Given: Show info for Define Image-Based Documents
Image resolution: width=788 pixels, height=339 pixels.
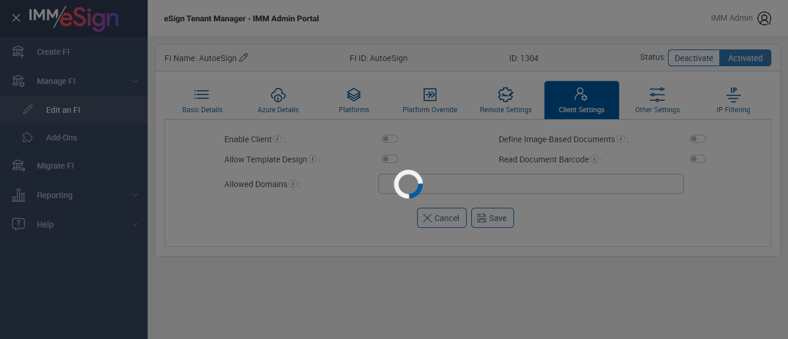Looking at the screenshot, I should point(621,139).
